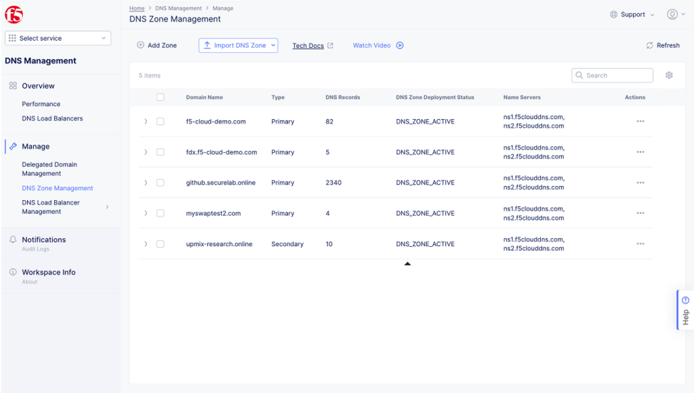Select the myswaptest2.com row checkbox
Screen dimensions: 694x393
pos(160,213)
